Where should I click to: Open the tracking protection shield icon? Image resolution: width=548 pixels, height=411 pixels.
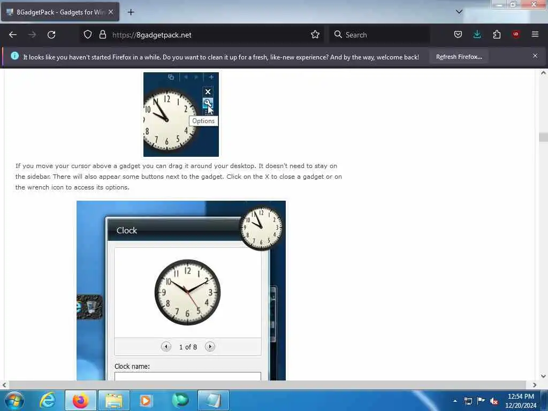coord(88,35)
